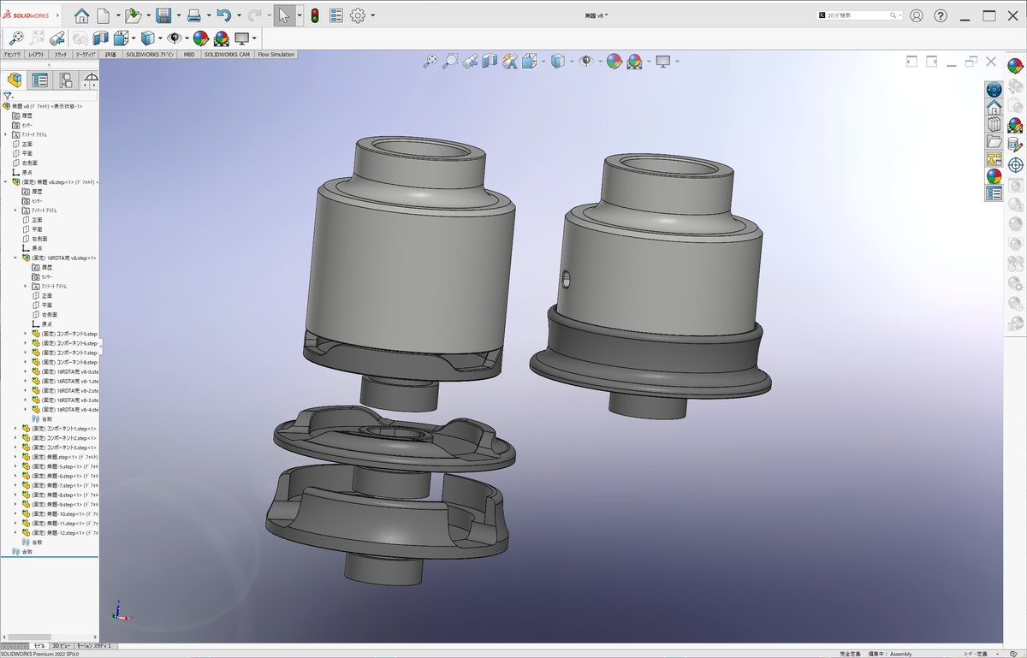Screen dimensions: 1027x658
Task: Open the Options gear icon
Action: 358,15
